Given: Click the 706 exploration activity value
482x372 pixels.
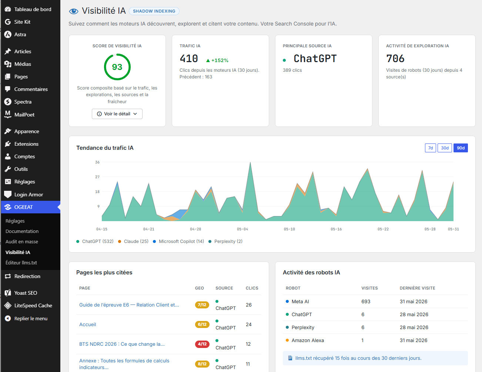Looking at the screenshot, I should pos(395,58).
